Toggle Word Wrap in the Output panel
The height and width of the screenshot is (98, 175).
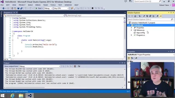pos(79,66)
